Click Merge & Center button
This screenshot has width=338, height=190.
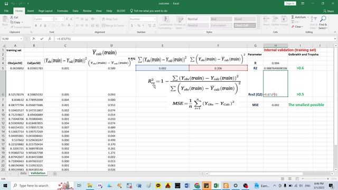(x=114, y=26)
